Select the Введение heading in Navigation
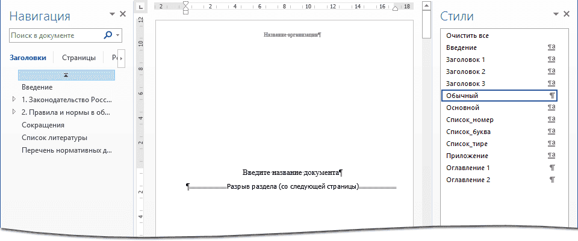Screen dimensions: 578x241 [37, 87]
